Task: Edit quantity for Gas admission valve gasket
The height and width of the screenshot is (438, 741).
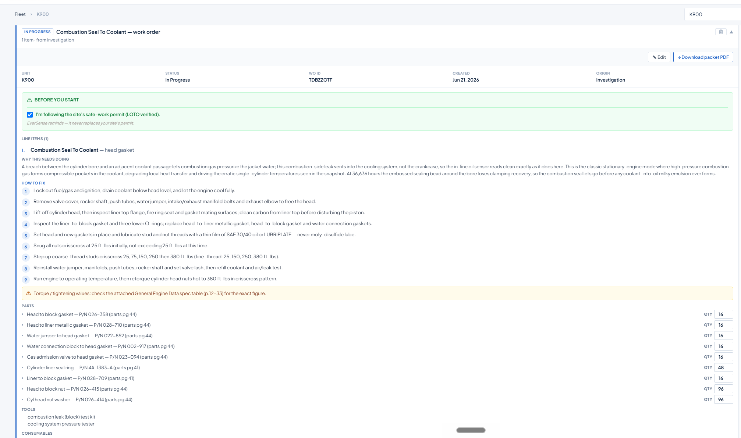Action: point(723,357)
